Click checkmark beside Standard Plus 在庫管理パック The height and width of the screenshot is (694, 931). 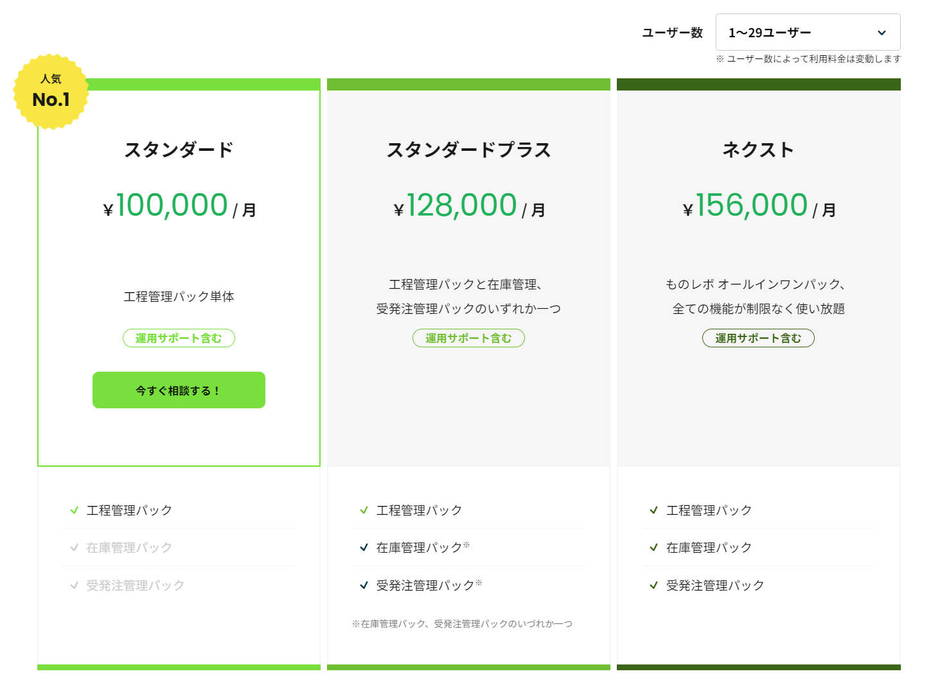tap(364, 548)
